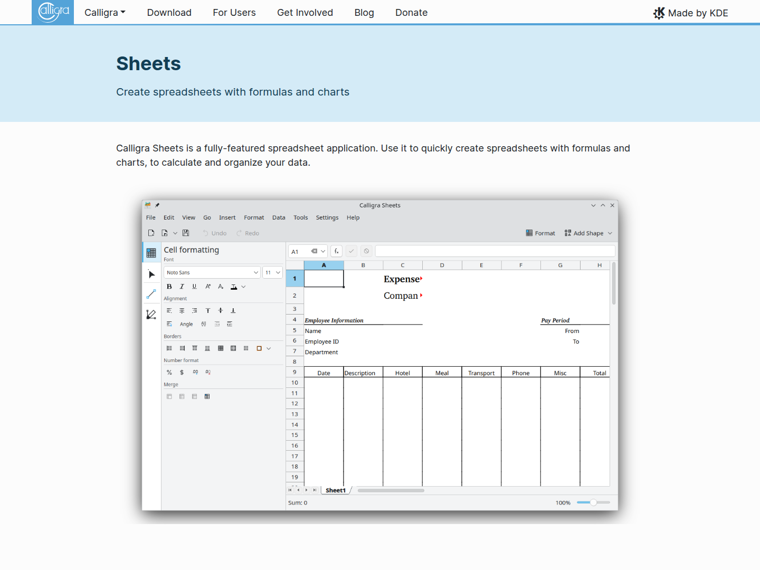The height and width of the screenshot is (570, 760).
Task: Click the Redo button
Action: (x=248, y=233)
